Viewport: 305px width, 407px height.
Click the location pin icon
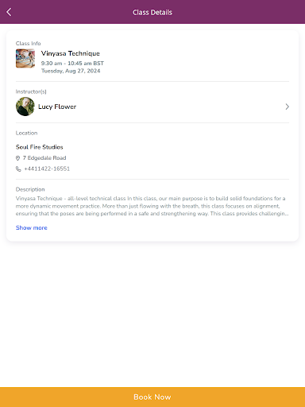pyautogui.click(x=17, y=158)
